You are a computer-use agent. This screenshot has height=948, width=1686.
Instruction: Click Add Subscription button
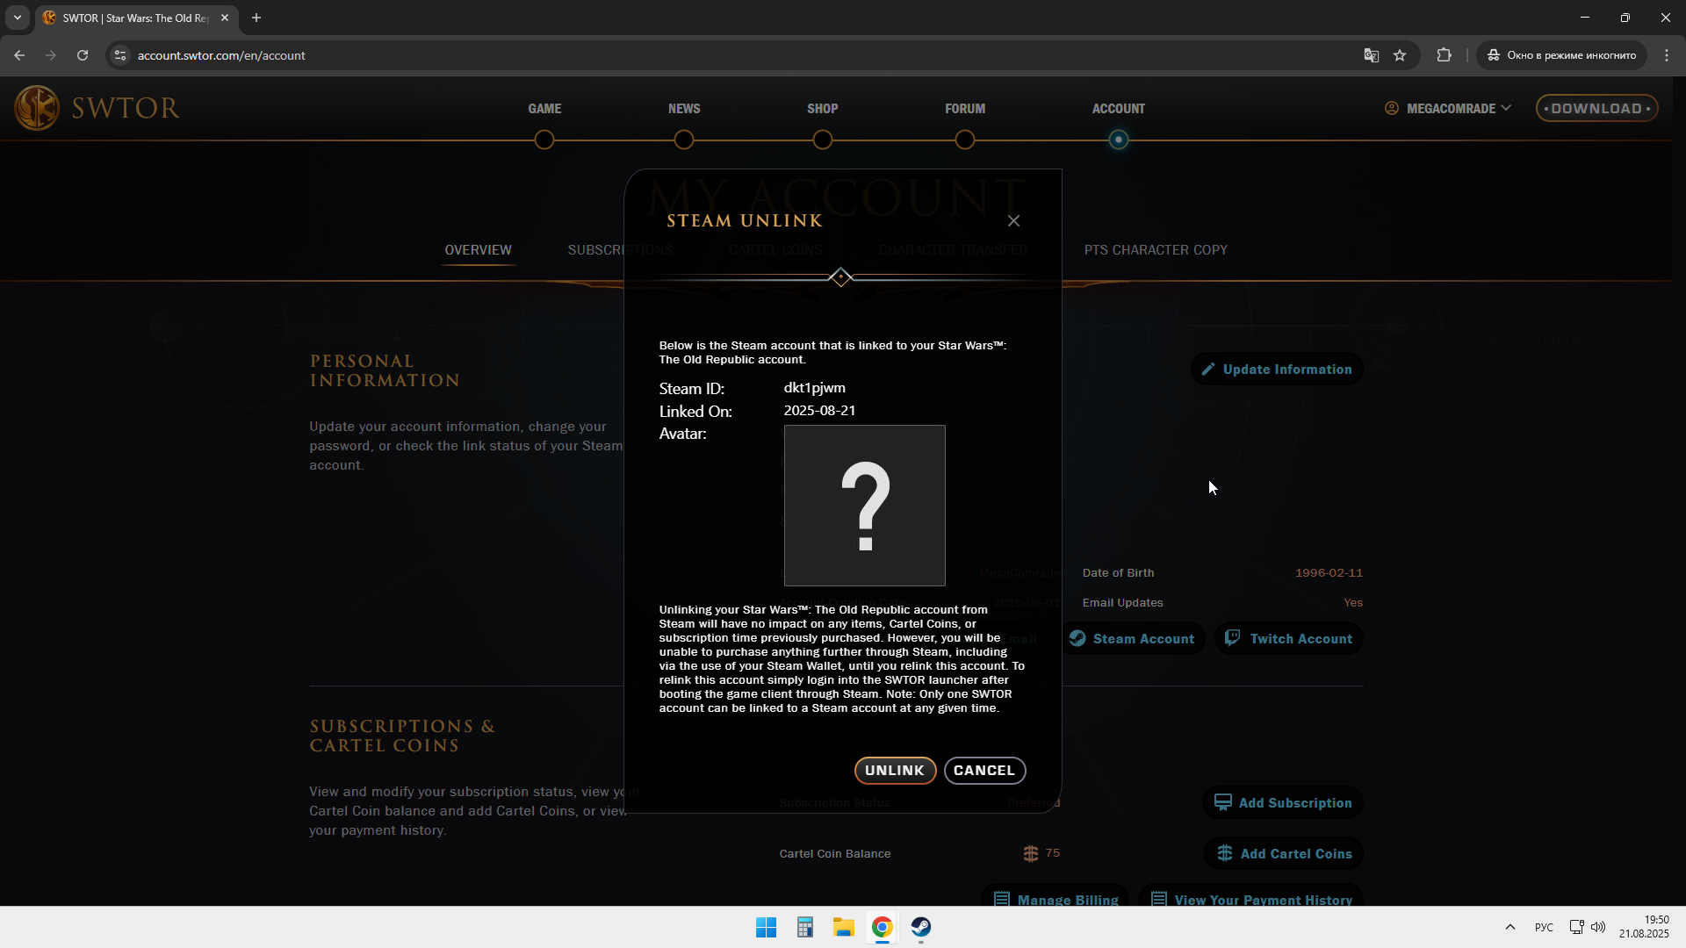coord(1283,803)
